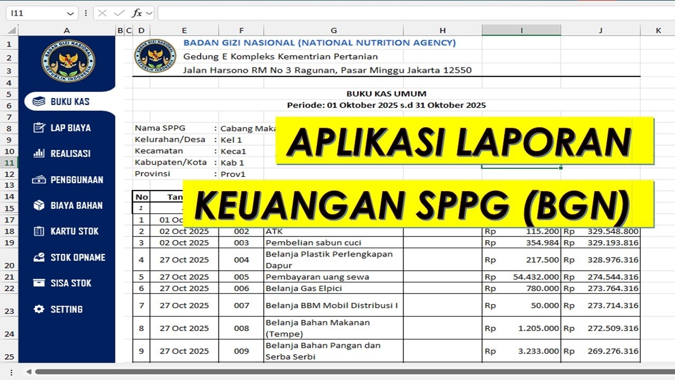Click the ATK description cell

click(333, 231)
